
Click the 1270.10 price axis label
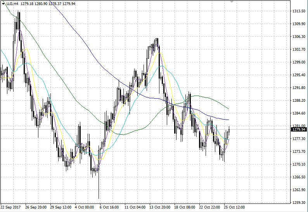(x=299, y=164)
